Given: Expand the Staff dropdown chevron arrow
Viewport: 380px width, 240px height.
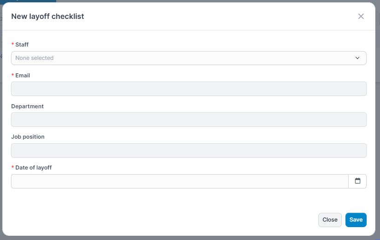Looking at the screenshot, I should 357,58.
